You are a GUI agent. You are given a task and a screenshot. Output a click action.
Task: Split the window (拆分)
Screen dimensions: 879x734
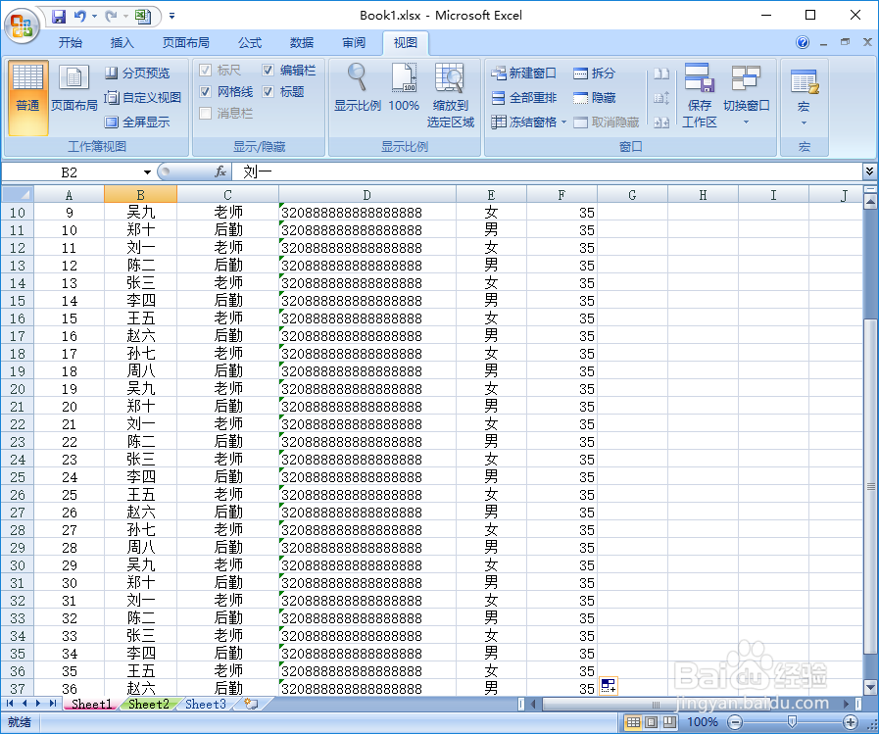coord(594,73)
